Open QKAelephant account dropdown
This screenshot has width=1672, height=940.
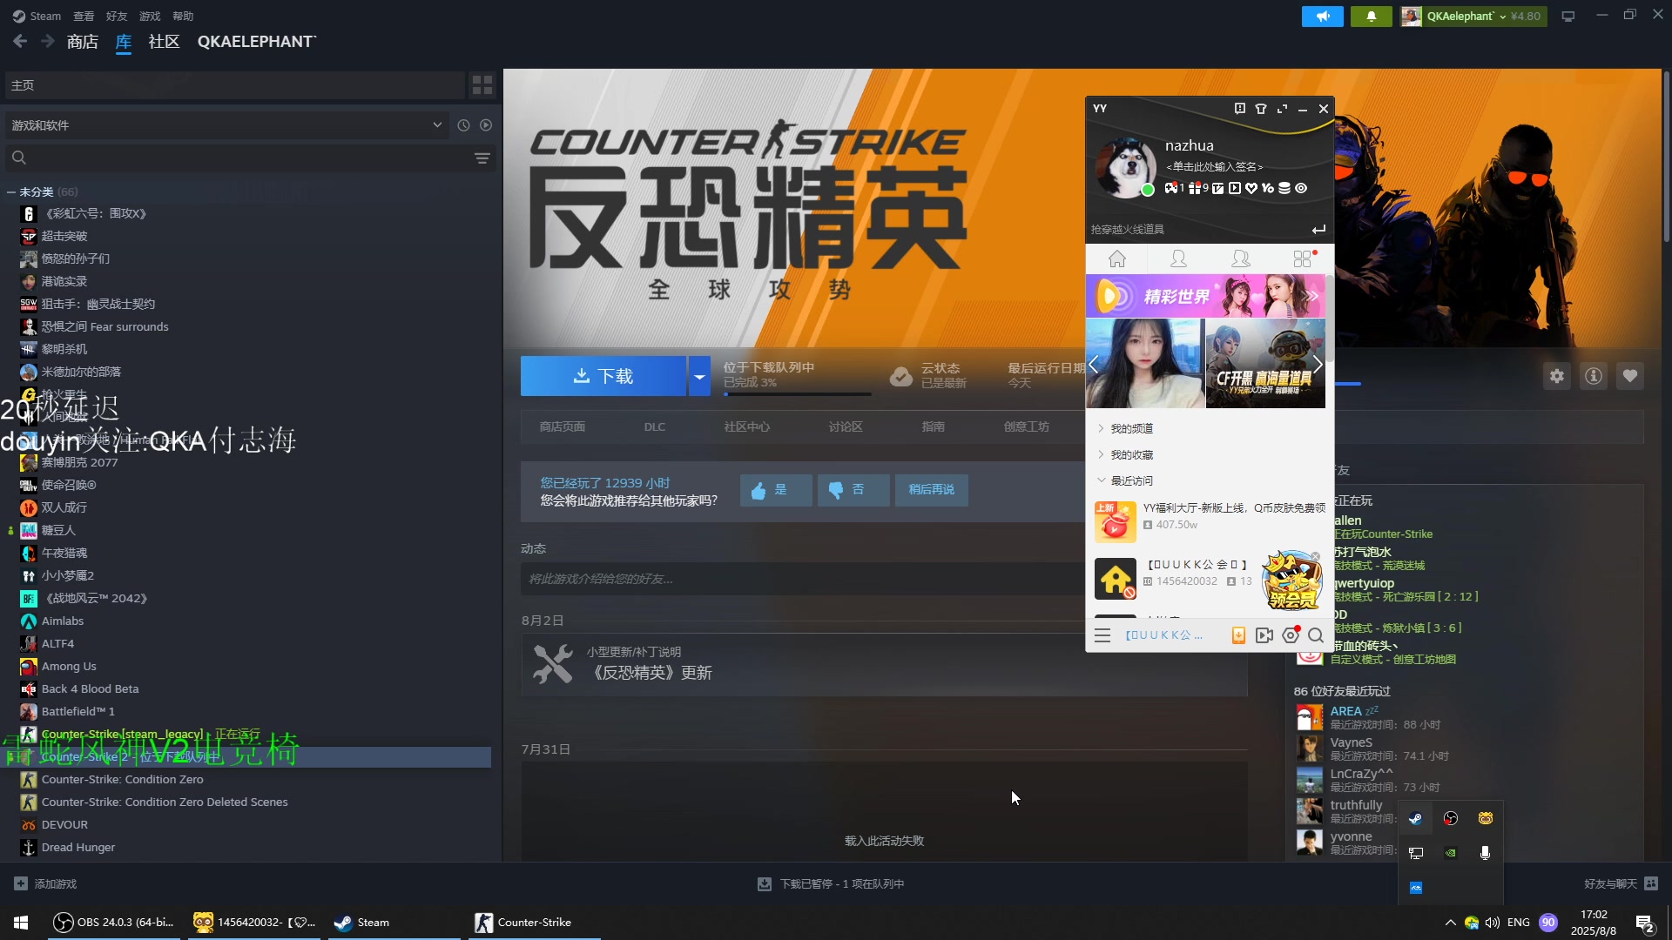coord(1473,17)
